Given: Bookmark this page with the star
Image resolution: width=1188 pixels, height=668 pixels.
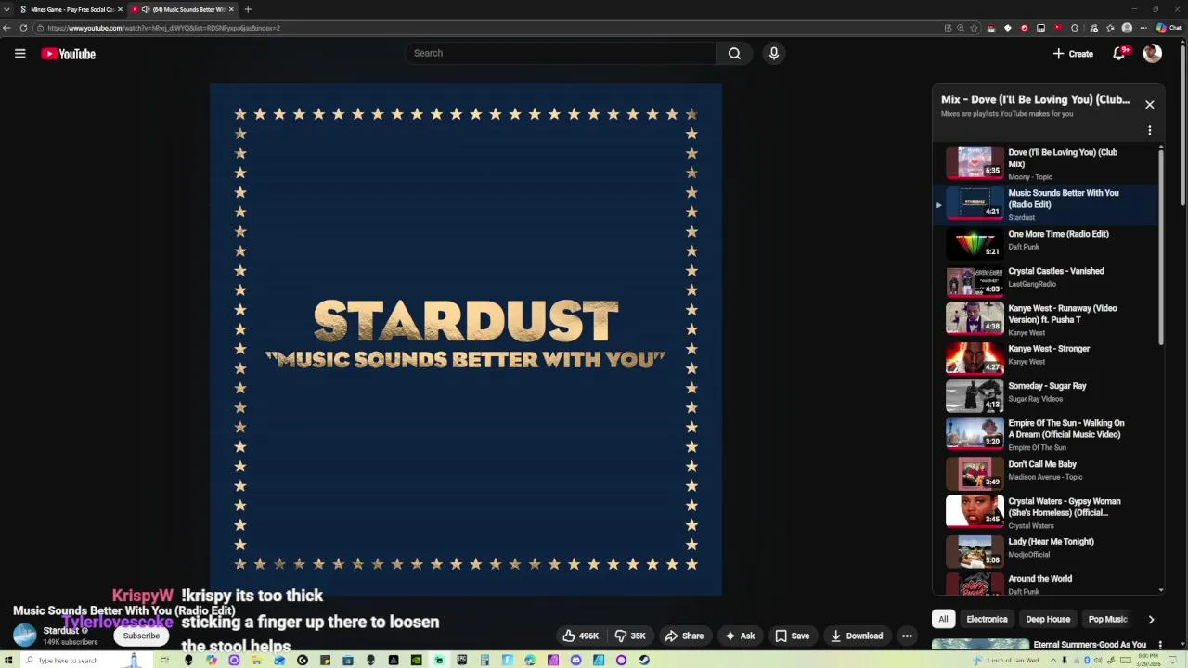Looking at the screenshot, I should pyautogui.click(x=974, y=28).
